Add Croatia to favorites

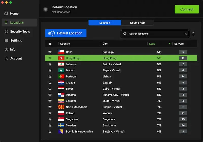50,83
